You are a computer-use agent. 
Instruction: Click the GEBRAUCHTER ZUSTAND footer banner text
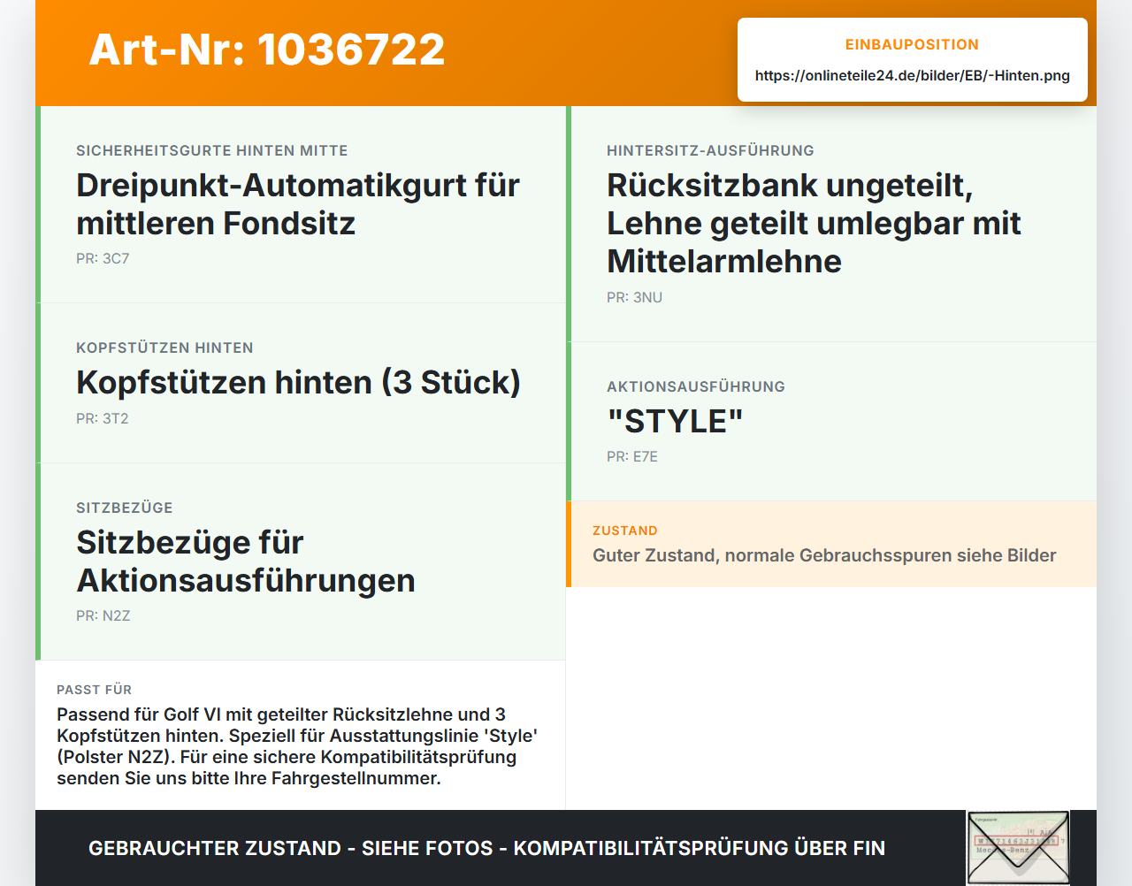tap(486, 848)
